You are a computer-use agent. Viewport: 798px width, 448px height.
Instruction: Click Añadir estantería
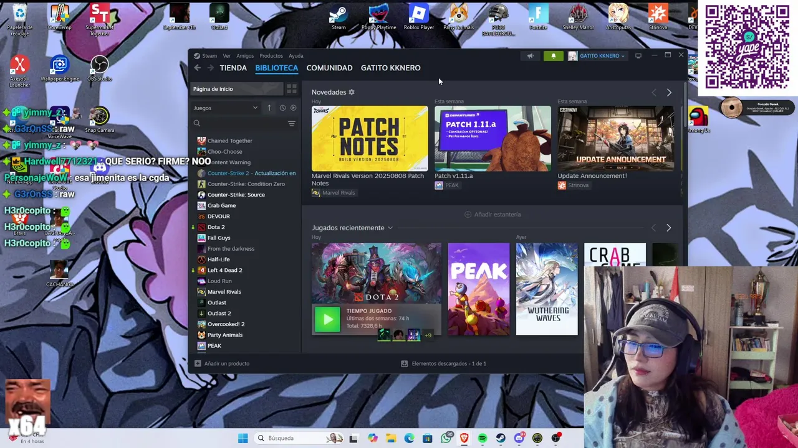[x=493, y=214]
